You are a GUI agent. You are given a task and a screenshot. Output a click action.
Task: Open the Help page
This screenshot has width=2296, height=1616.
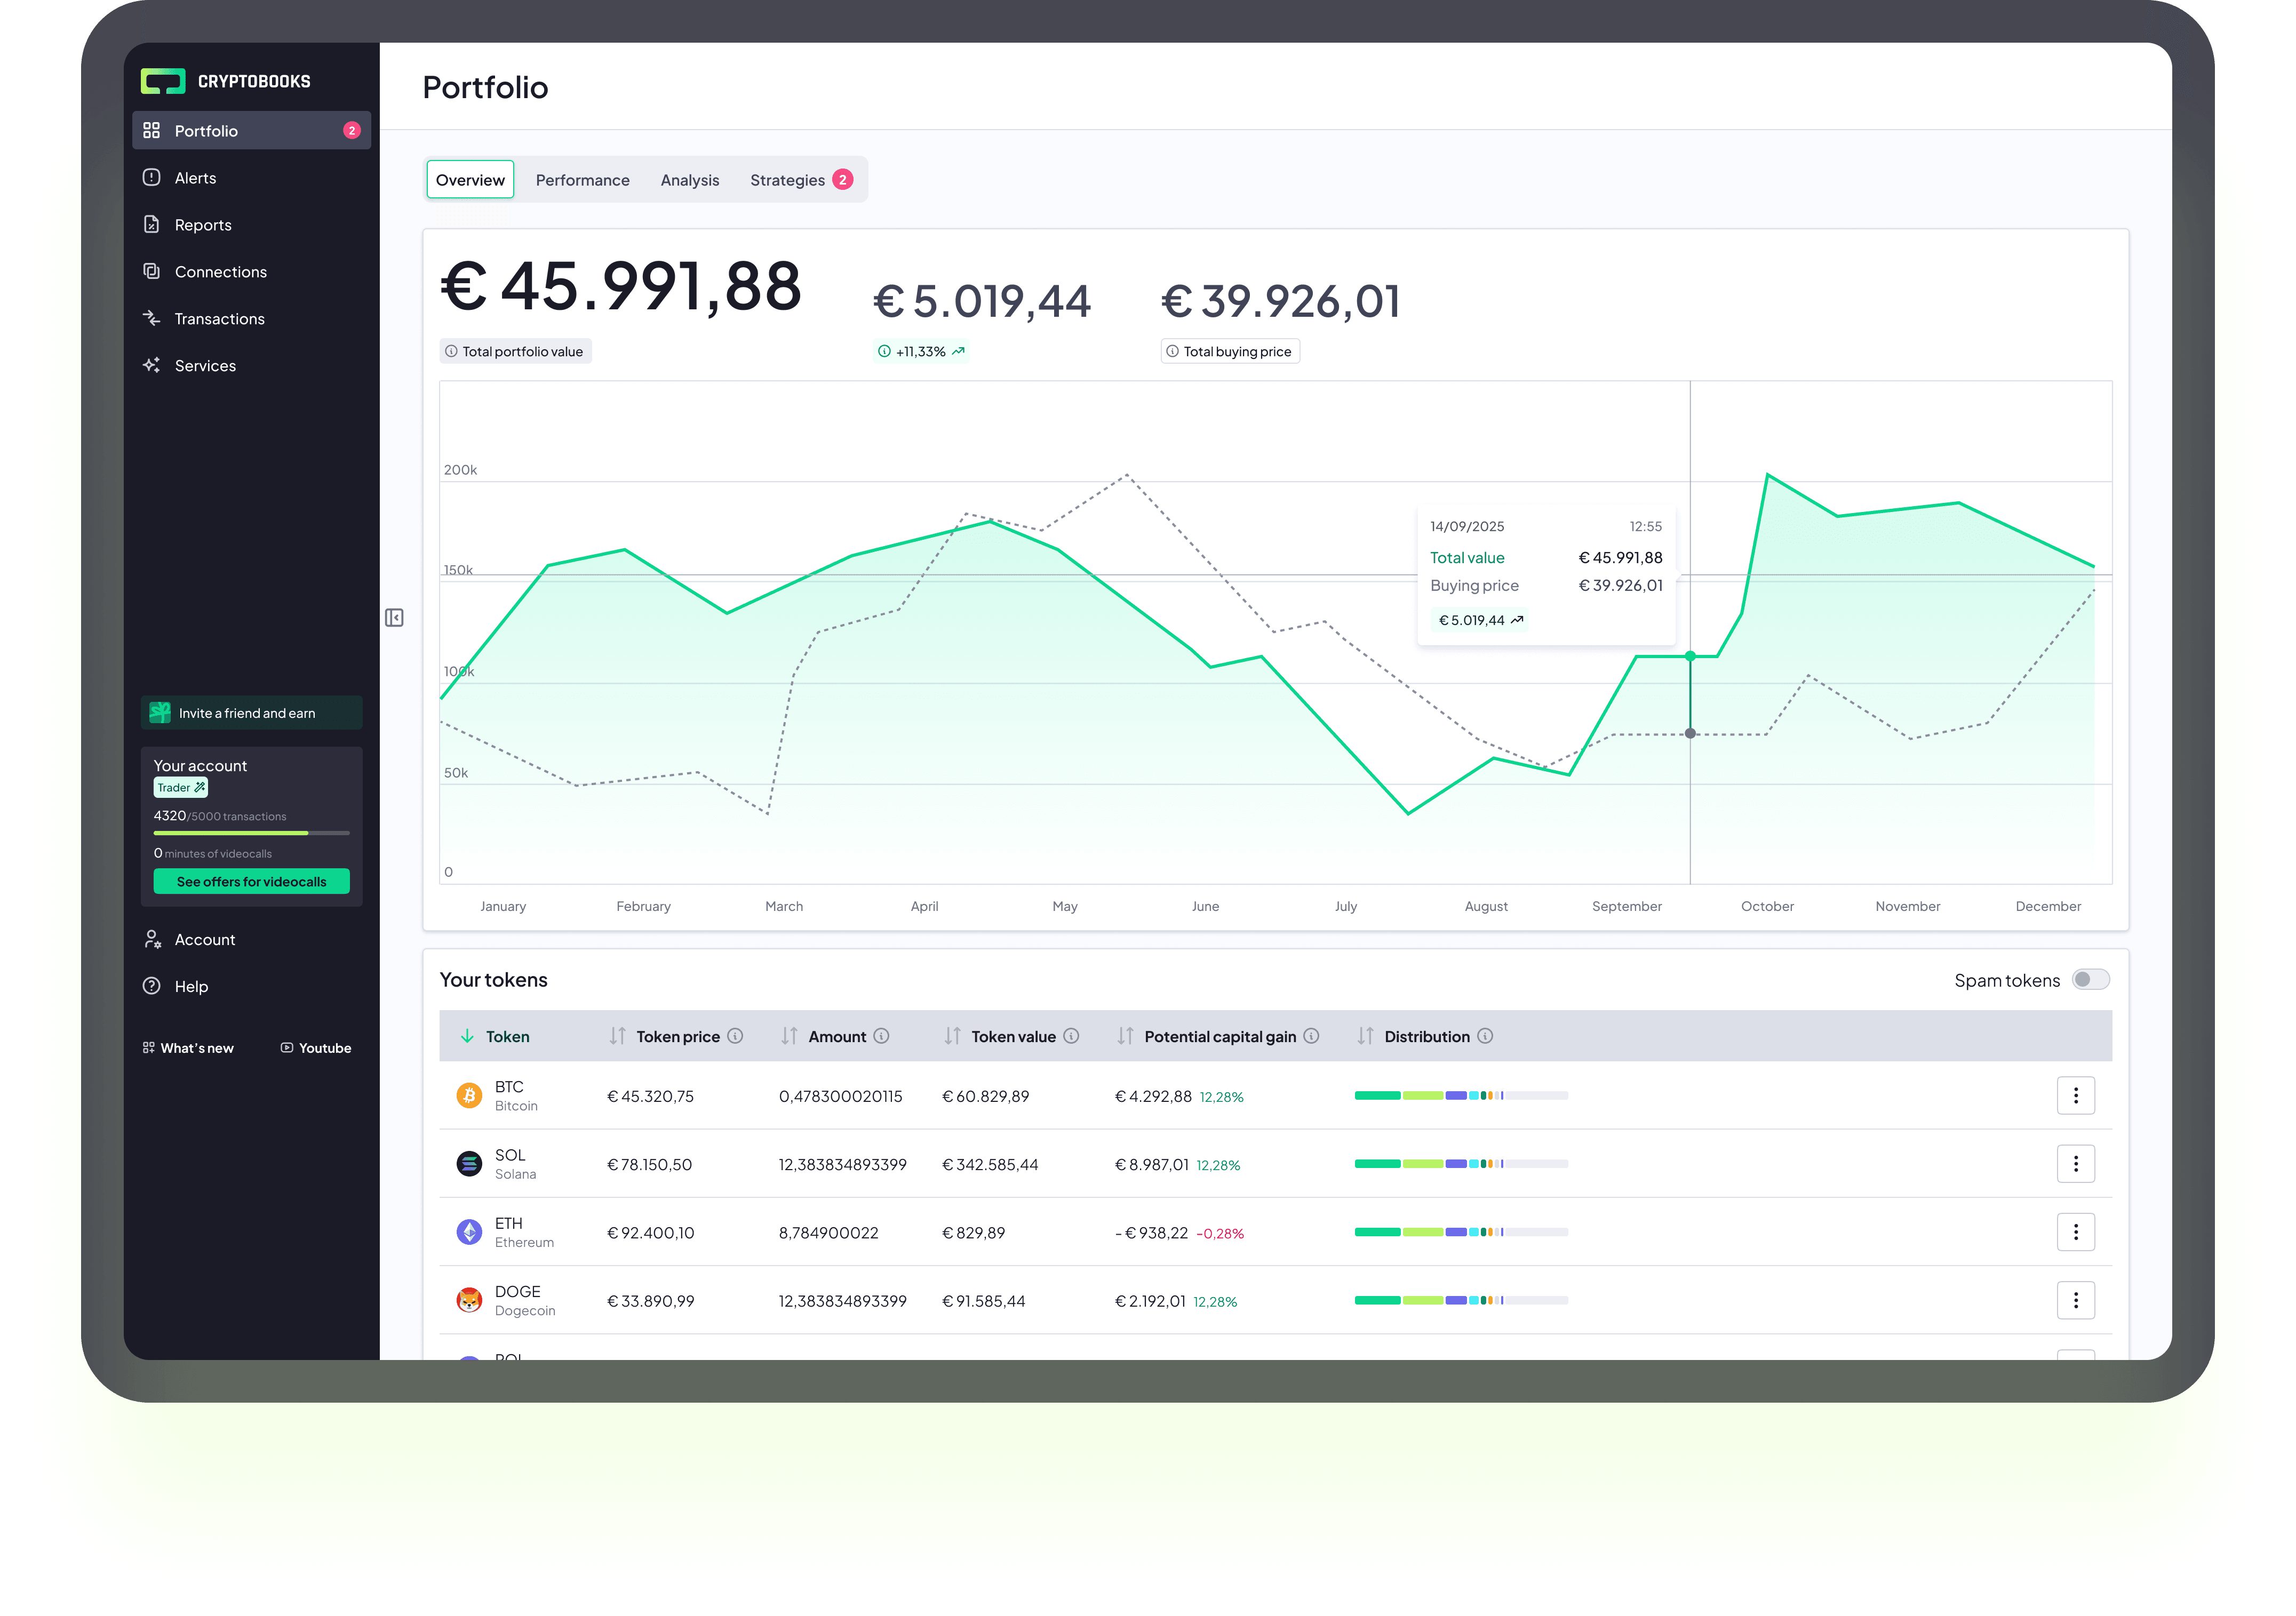(191, 987)
